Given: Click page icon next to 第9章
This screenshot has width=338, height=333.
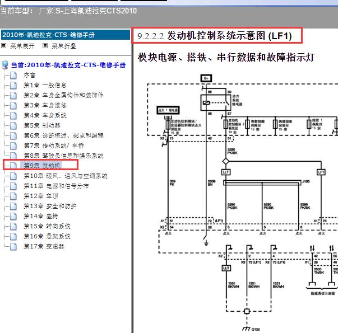Looking at the screenshot, I should pyautogui.click(x=13, y=166).
